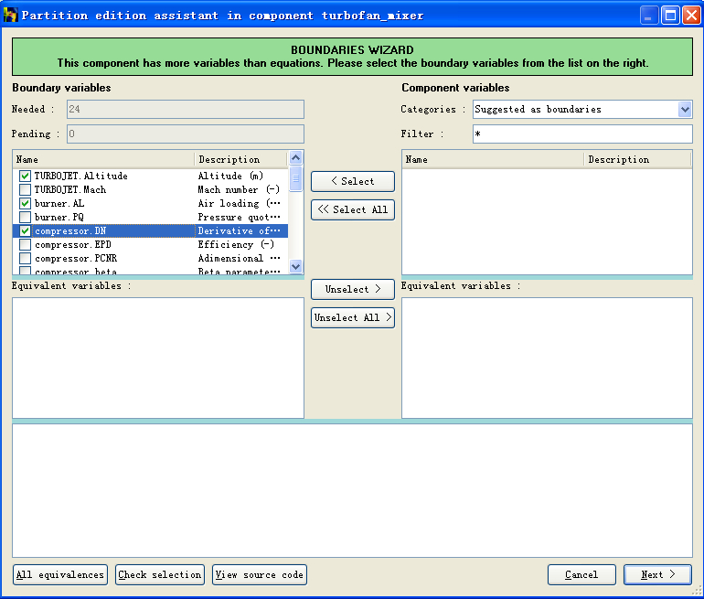Screen dimensions: 704x599
Task: Proceed with the Next button
Action: pyautogui.click(x=657, y=574)
